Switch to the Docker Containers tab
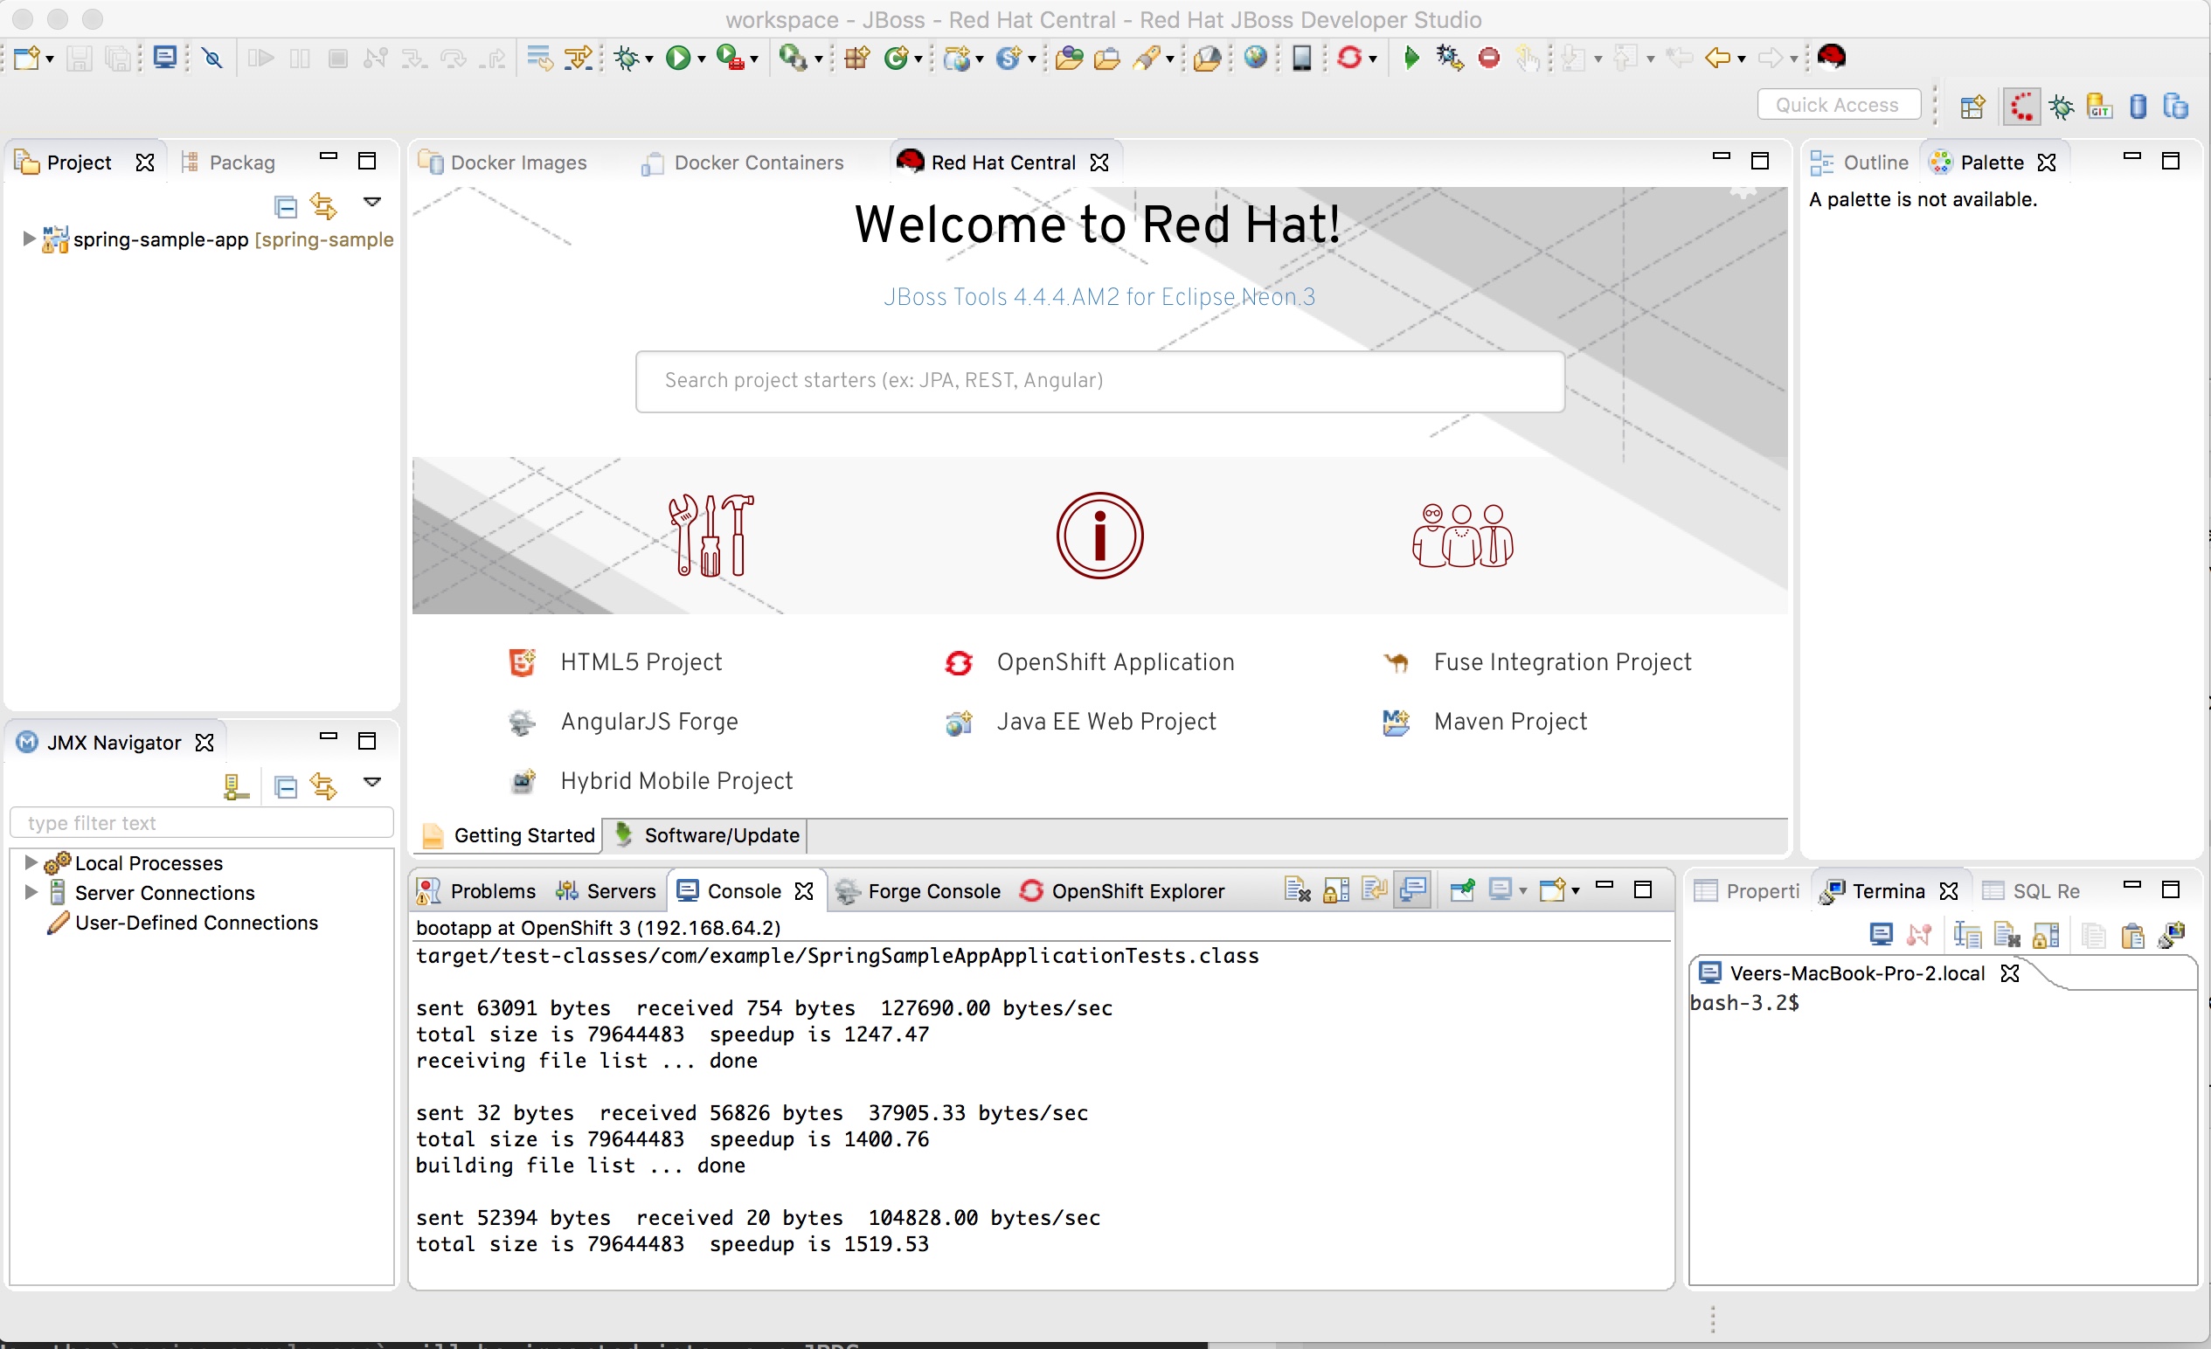2211x1349 pixels. (743, 163)
